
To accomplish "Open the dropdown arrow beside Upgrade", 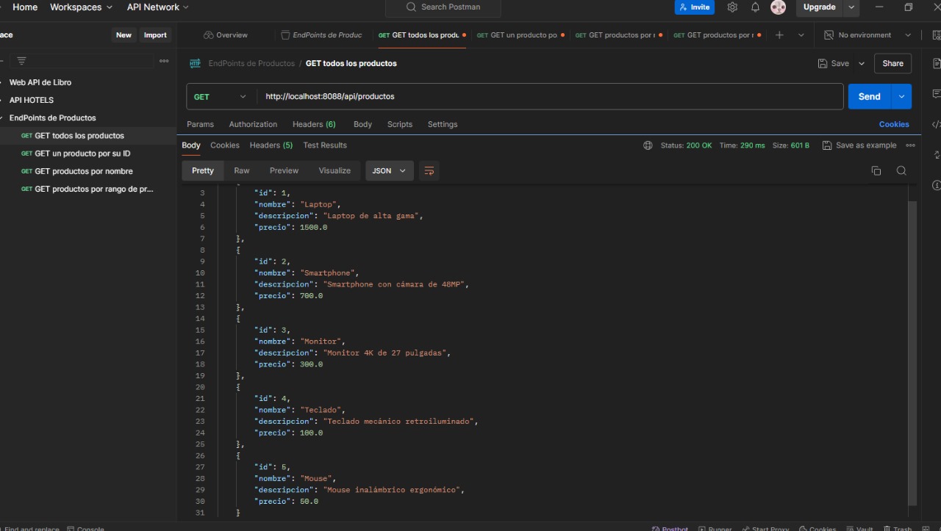I will 851,7.
